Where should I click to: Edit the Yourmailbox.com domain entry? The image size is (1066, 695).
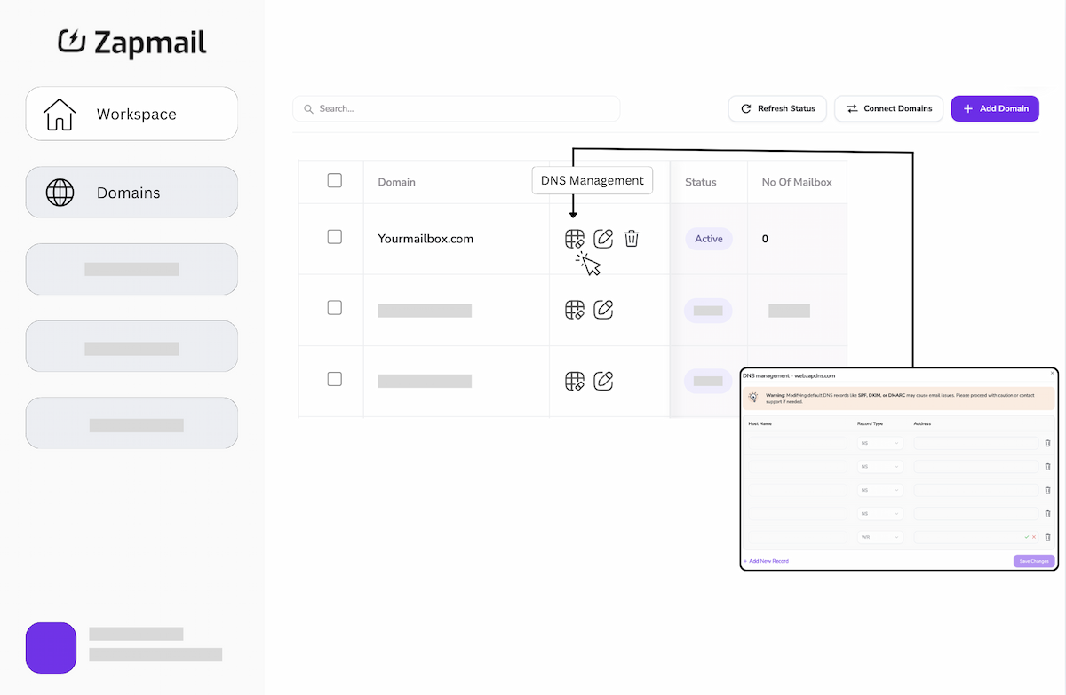coord(603,239)
